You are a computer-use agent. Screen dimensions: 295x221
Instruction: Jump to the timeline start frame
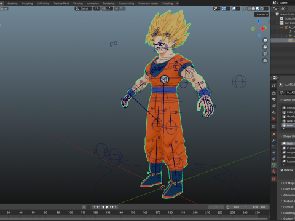pyautogui.click(x=94, y=207)
